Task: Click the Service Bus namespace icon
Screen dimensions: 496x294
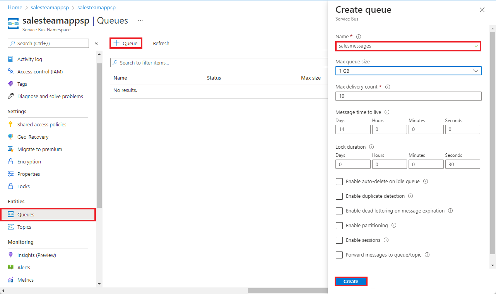Action: click(13, 24)
